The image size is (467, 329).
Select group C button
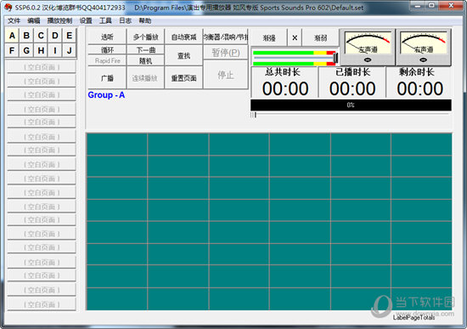(x=41, y=36)
